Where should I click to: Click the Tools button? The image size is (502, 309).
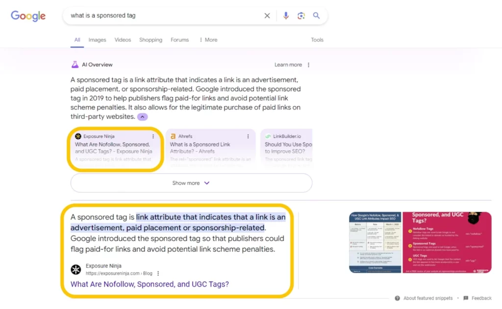[317, 40]
